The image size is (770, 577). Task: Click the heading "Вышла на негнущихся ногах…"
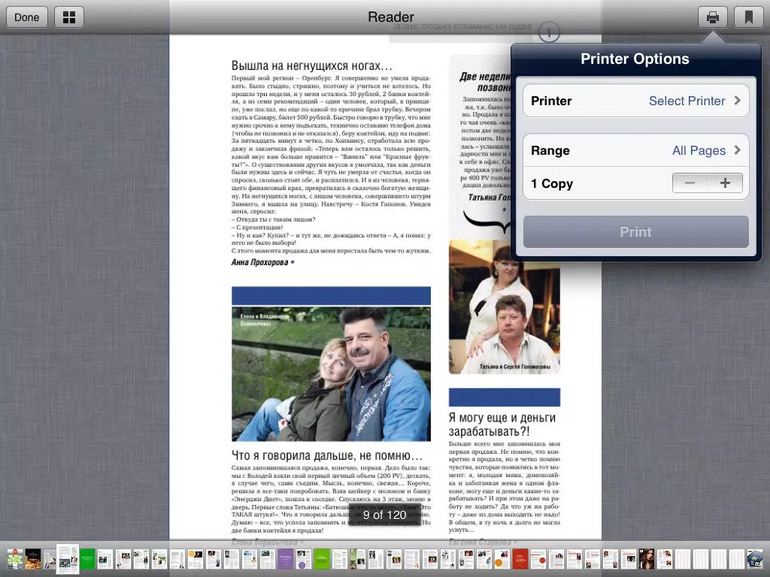tap(312, 66)
